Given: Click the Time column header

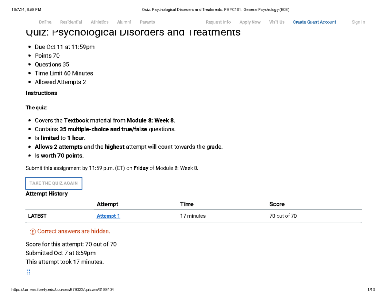Looking at the screenshot, I should (x=187, y=204).
